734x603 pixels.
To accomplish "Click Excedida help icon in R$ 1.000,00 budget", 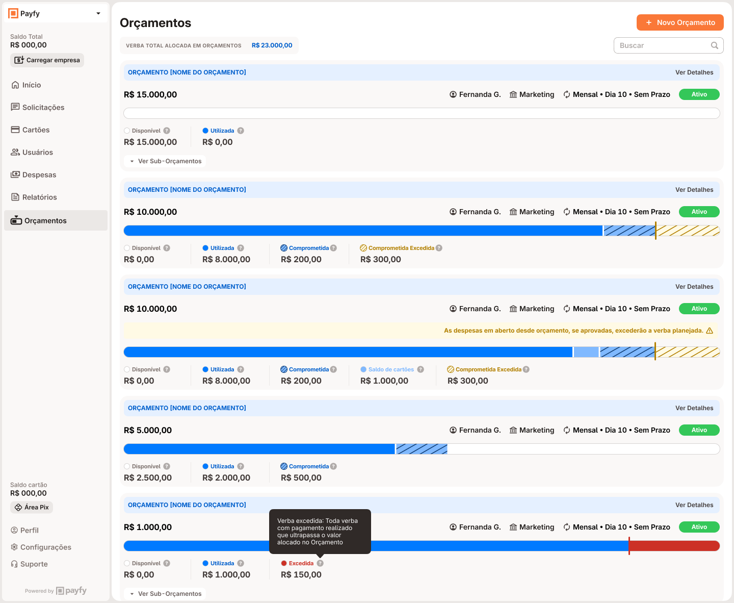I will pos(320,563).
